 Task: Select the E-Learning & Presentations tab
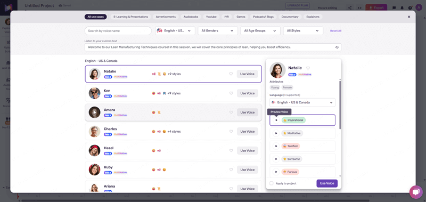(x=130, y=17)
